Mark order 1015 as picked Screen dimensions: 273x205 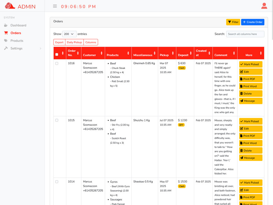pyautogui.click(x=251, y=121)
